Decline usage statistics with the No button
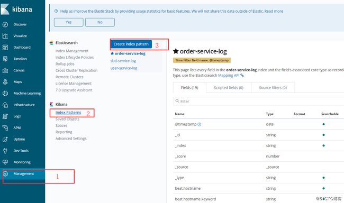The height and width of the screenshot is (203, 344). [100, 22]
